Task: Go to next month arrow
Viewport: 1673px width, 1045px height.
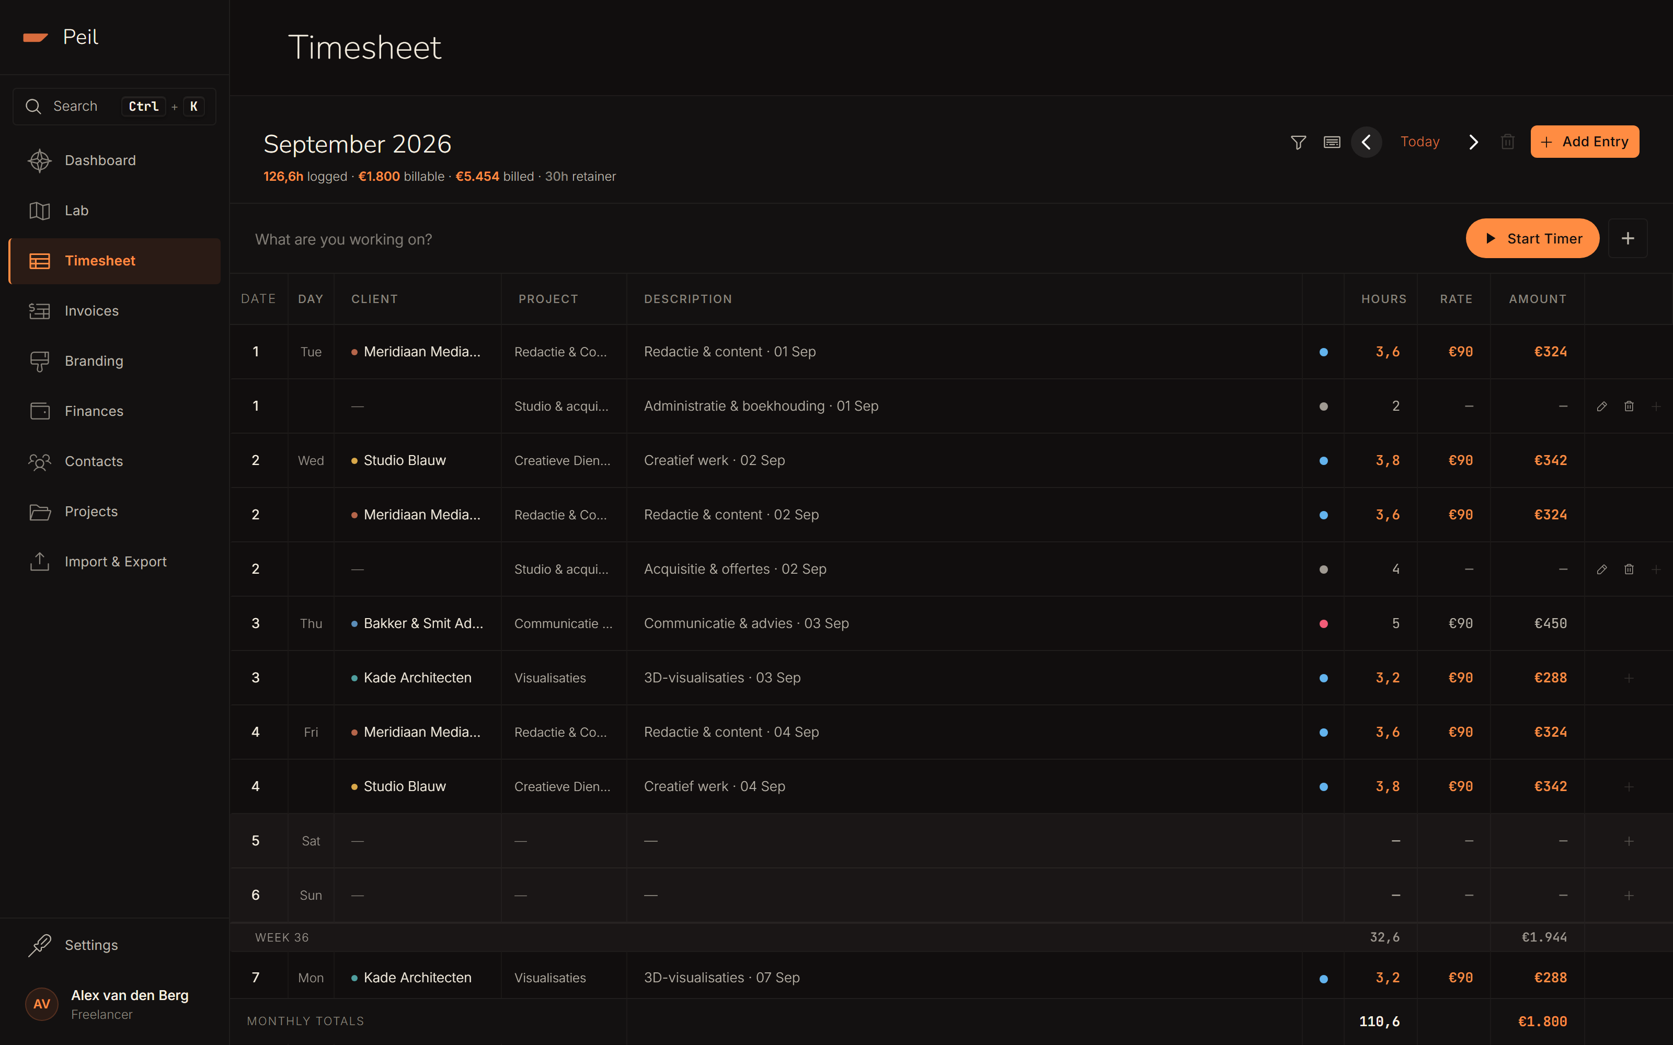Action: pos(1473,142)
